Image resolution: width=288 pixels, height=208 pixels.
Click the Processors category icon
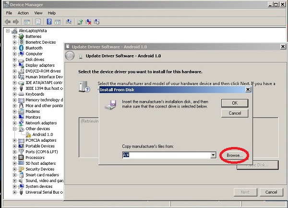pyautogui.click(x=21, y=158)
